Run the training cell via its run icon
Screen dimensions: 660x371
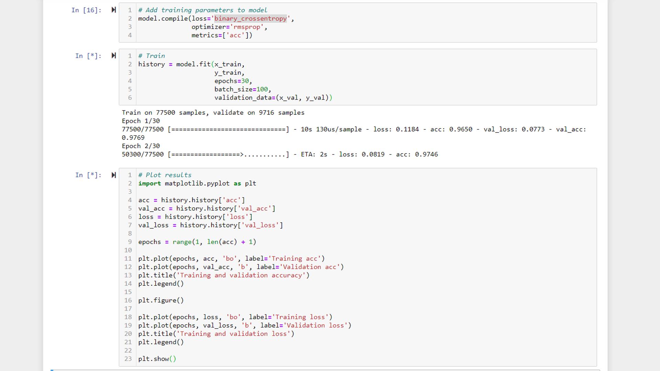[113, 56]
